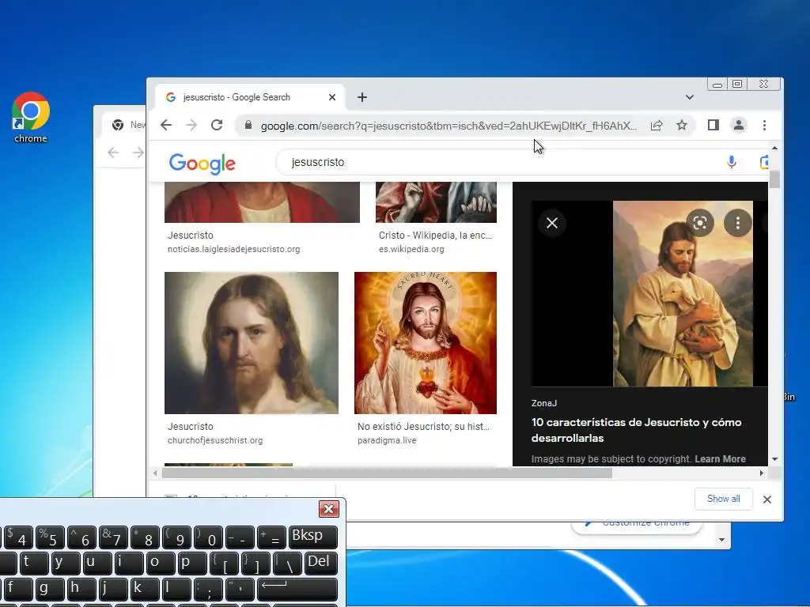Click Show all downloads button
810x607 pixels.
click(723, 499)
